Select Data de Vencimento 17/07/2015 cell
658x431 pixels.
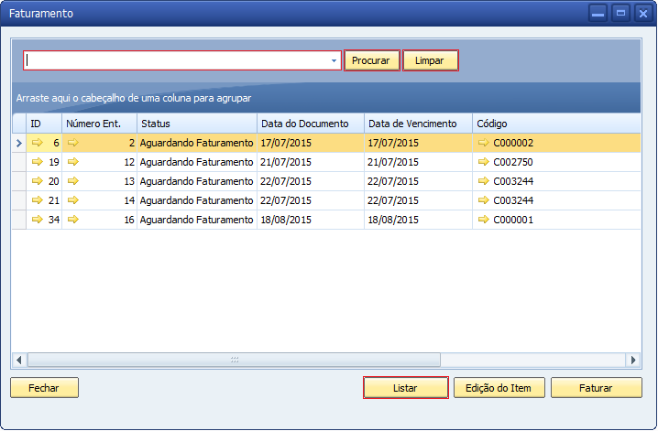point(418,144)
